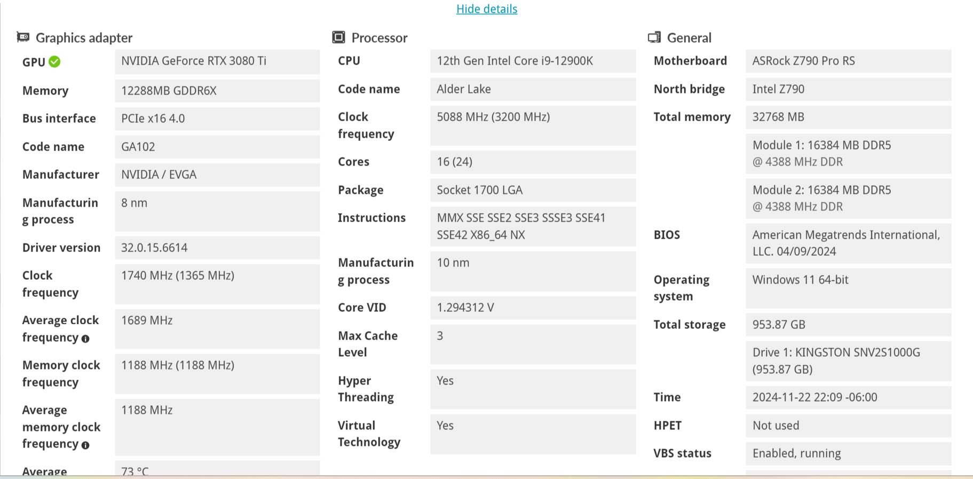Click the North bridge label

tap(689, 89)
